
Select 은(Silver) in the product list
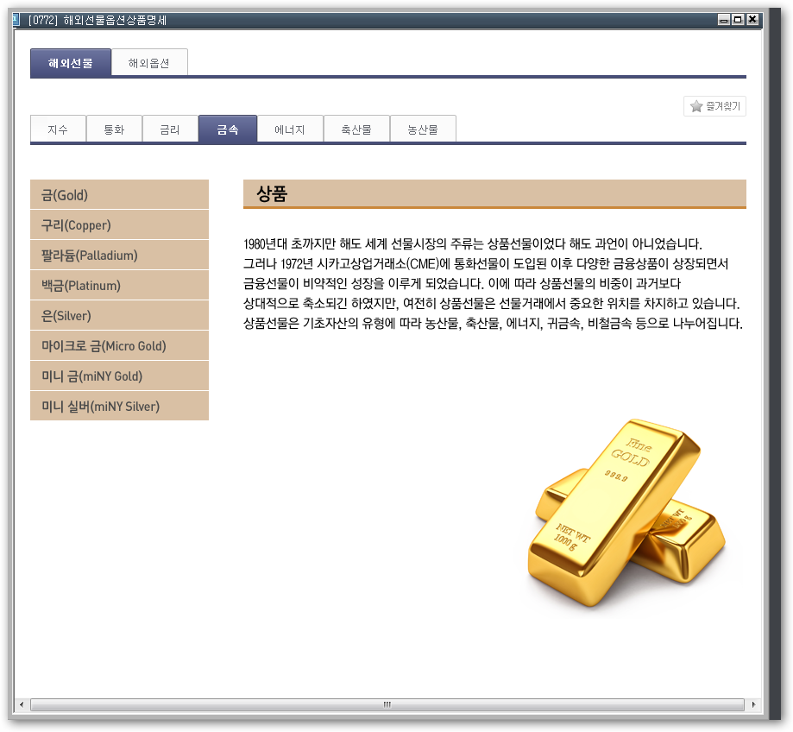119,315
